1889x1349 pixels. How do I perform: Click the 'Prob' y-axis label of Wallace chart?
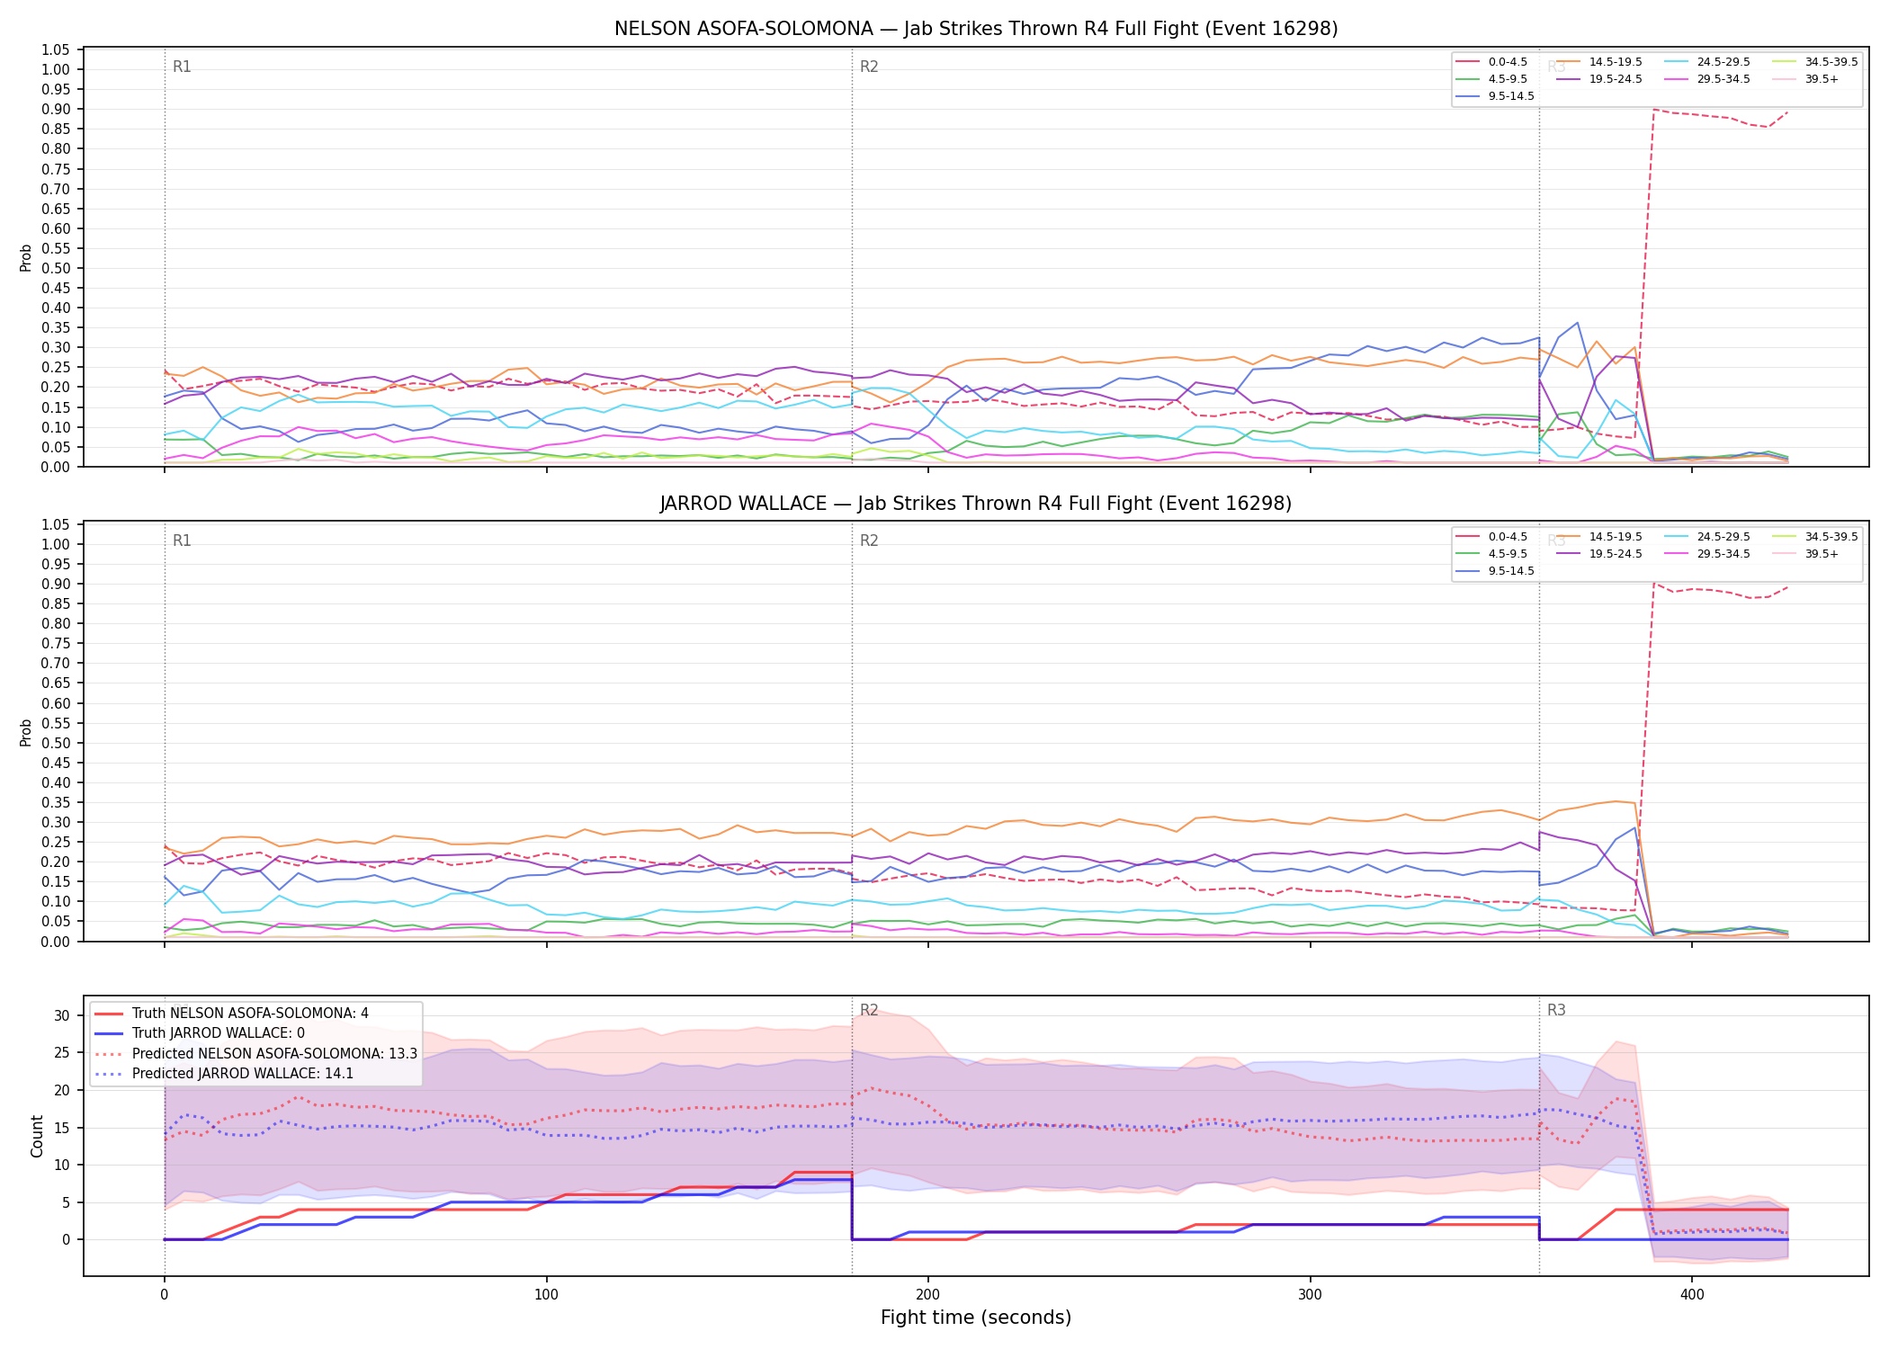(x=26, y=732)
